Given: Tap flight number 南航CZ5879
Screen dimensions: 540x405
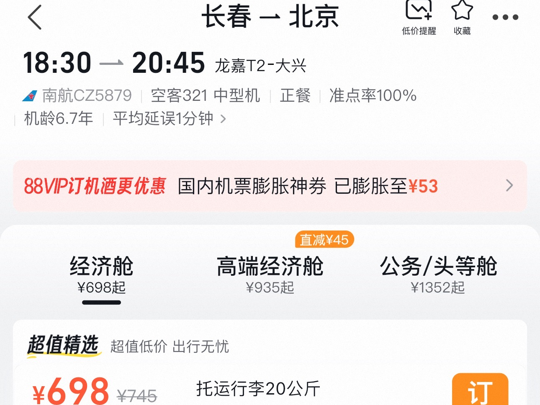Looking at the screenshot, I should pos(87,96).
